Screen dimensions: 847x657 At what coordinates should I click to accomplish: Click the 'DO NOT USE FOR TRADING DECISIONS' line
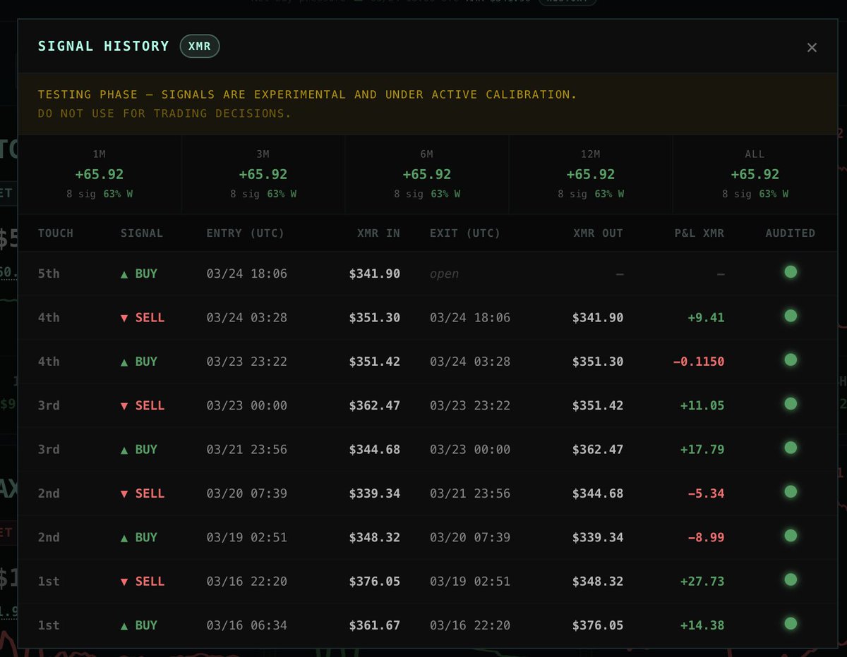[x=164, y=113]
